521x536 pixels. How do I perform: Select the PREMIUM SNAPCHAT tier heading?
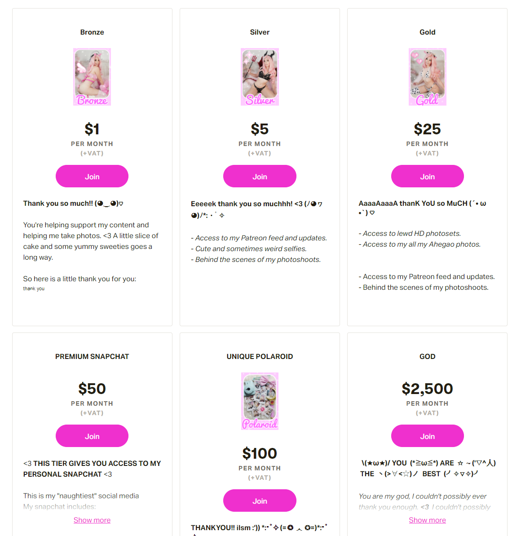[92, 357]
